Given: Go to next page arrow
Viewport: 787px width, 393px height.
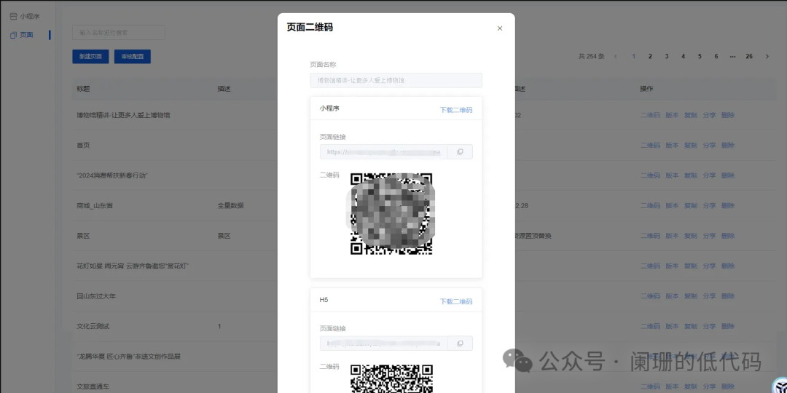Looking at the screenshot, I should 767,56.
